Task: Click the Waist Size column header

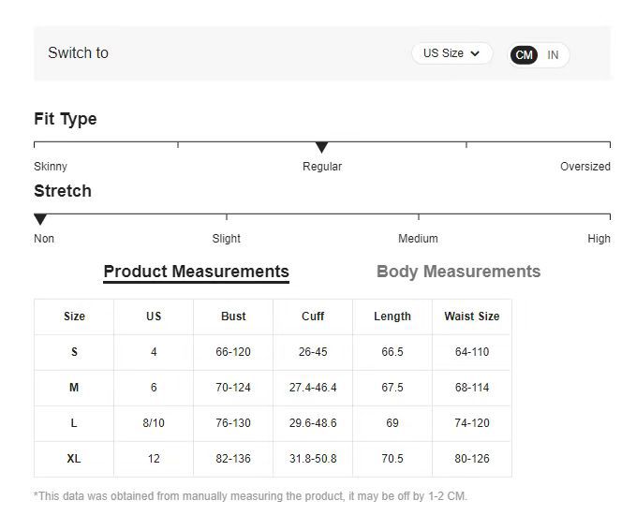Action: tap(471, 317)
